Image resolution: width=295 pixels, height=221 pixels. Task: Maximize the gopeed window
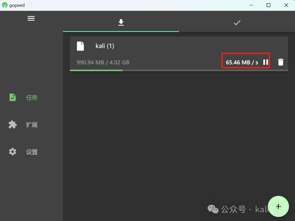click(269, 5)
